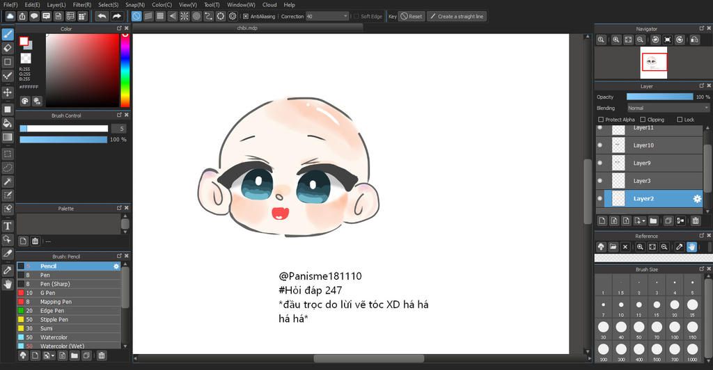The height and width of the screenshot is (370, 713).
Task: Open Pencil brush settings gear
Action: 116,266
